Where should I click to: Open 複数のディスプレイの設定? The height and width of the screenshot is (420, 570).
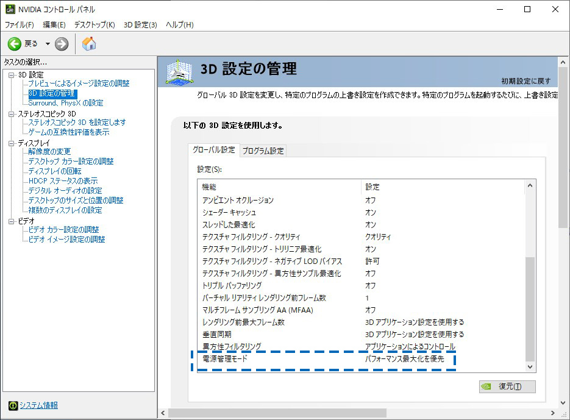coord(65,210)
